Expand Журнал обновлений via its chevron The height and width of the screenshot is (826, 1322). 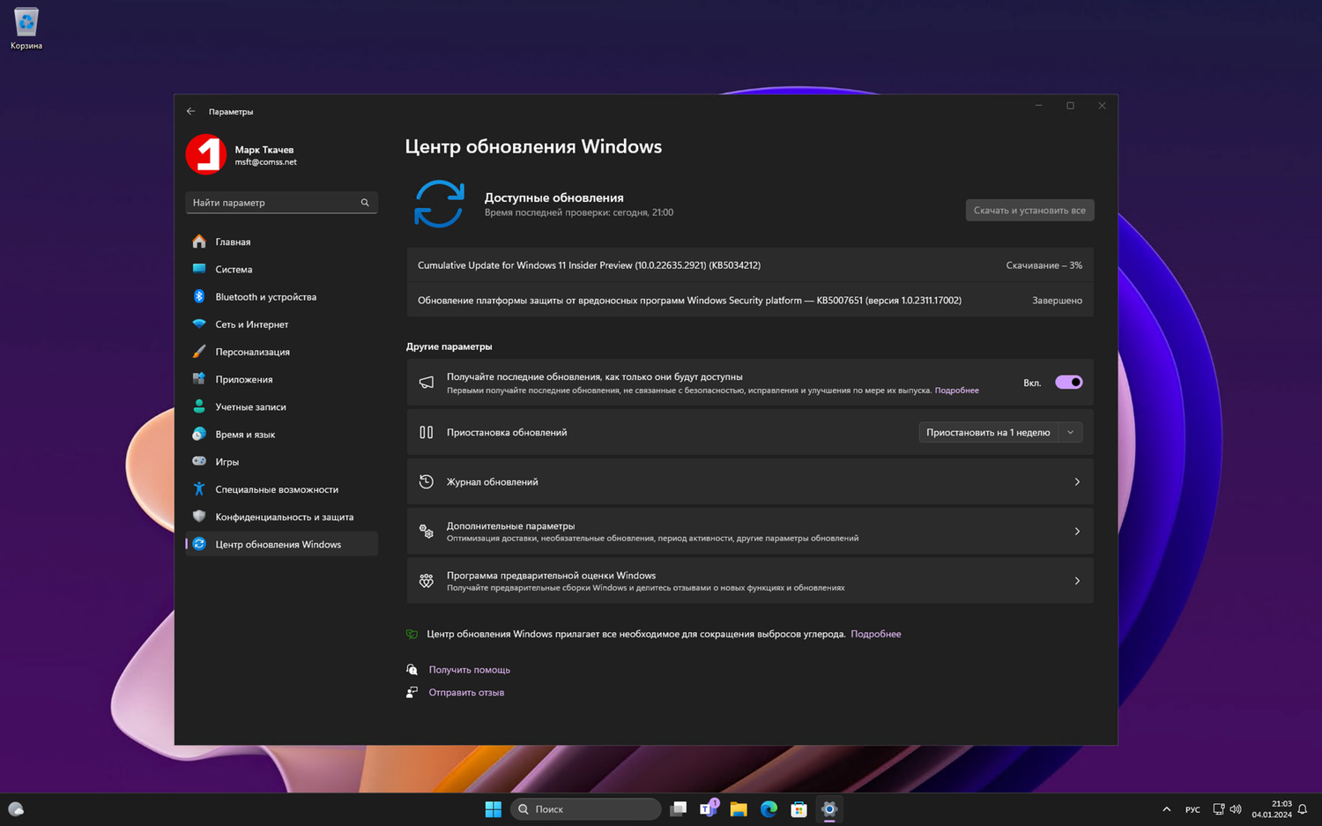click(x=1077, y=481)
